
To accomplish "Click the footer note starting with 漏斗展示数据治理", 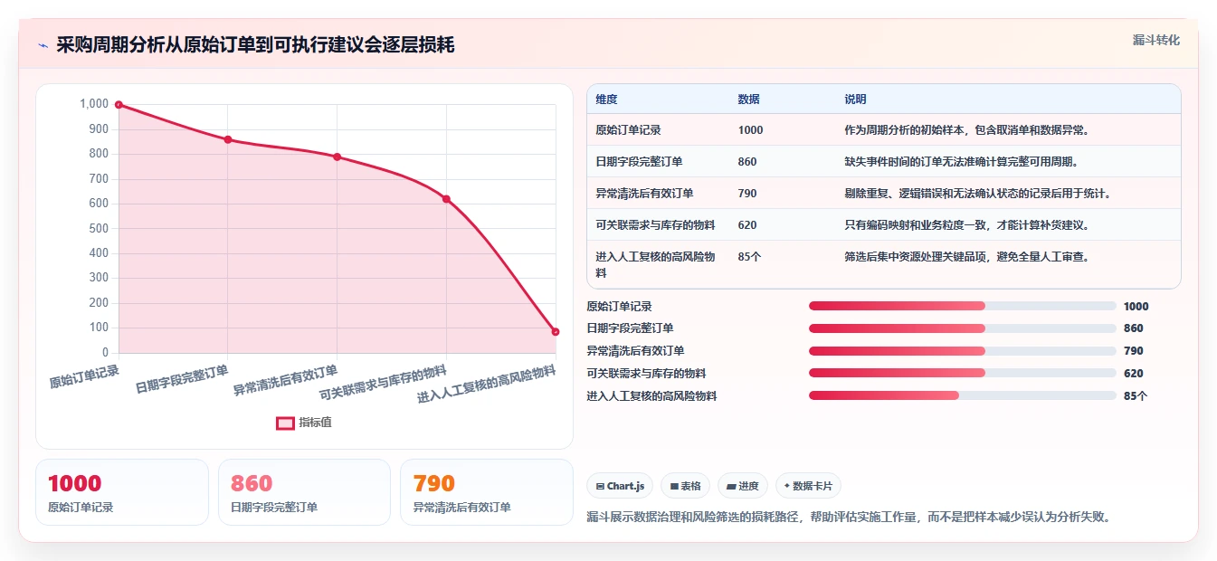I will (x=849, y=518).
